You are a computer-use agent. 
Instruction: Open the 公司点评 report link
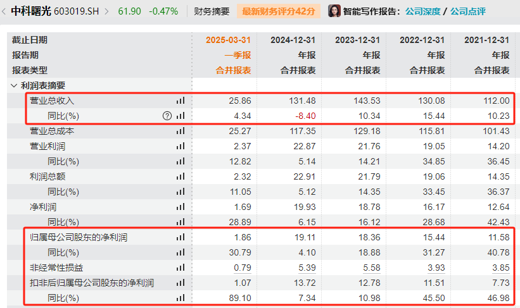467,11
